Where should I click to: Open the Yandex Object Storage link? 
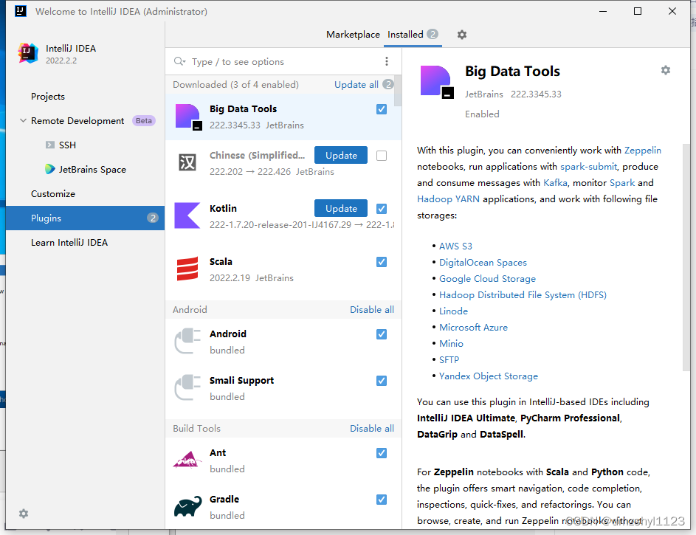click(489, 376)
